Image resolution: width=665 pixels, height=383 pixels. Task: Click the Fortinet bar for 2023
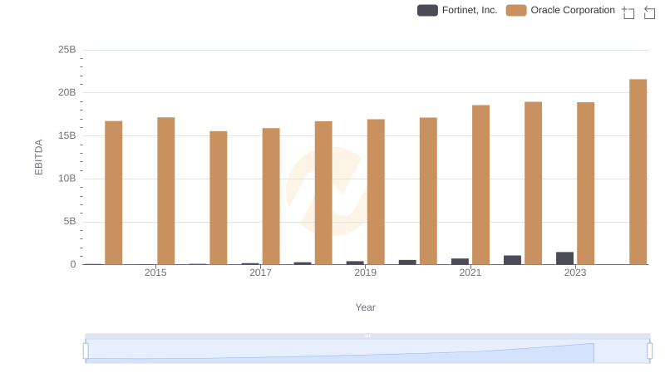[x=564, y=258]
